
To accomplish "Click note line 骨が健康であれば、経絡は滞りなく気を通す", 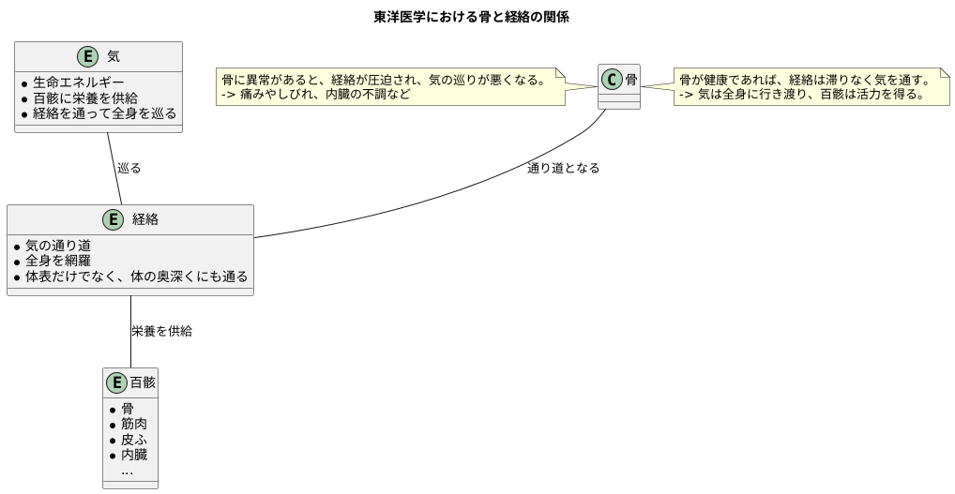I will [x=805, y=80].
